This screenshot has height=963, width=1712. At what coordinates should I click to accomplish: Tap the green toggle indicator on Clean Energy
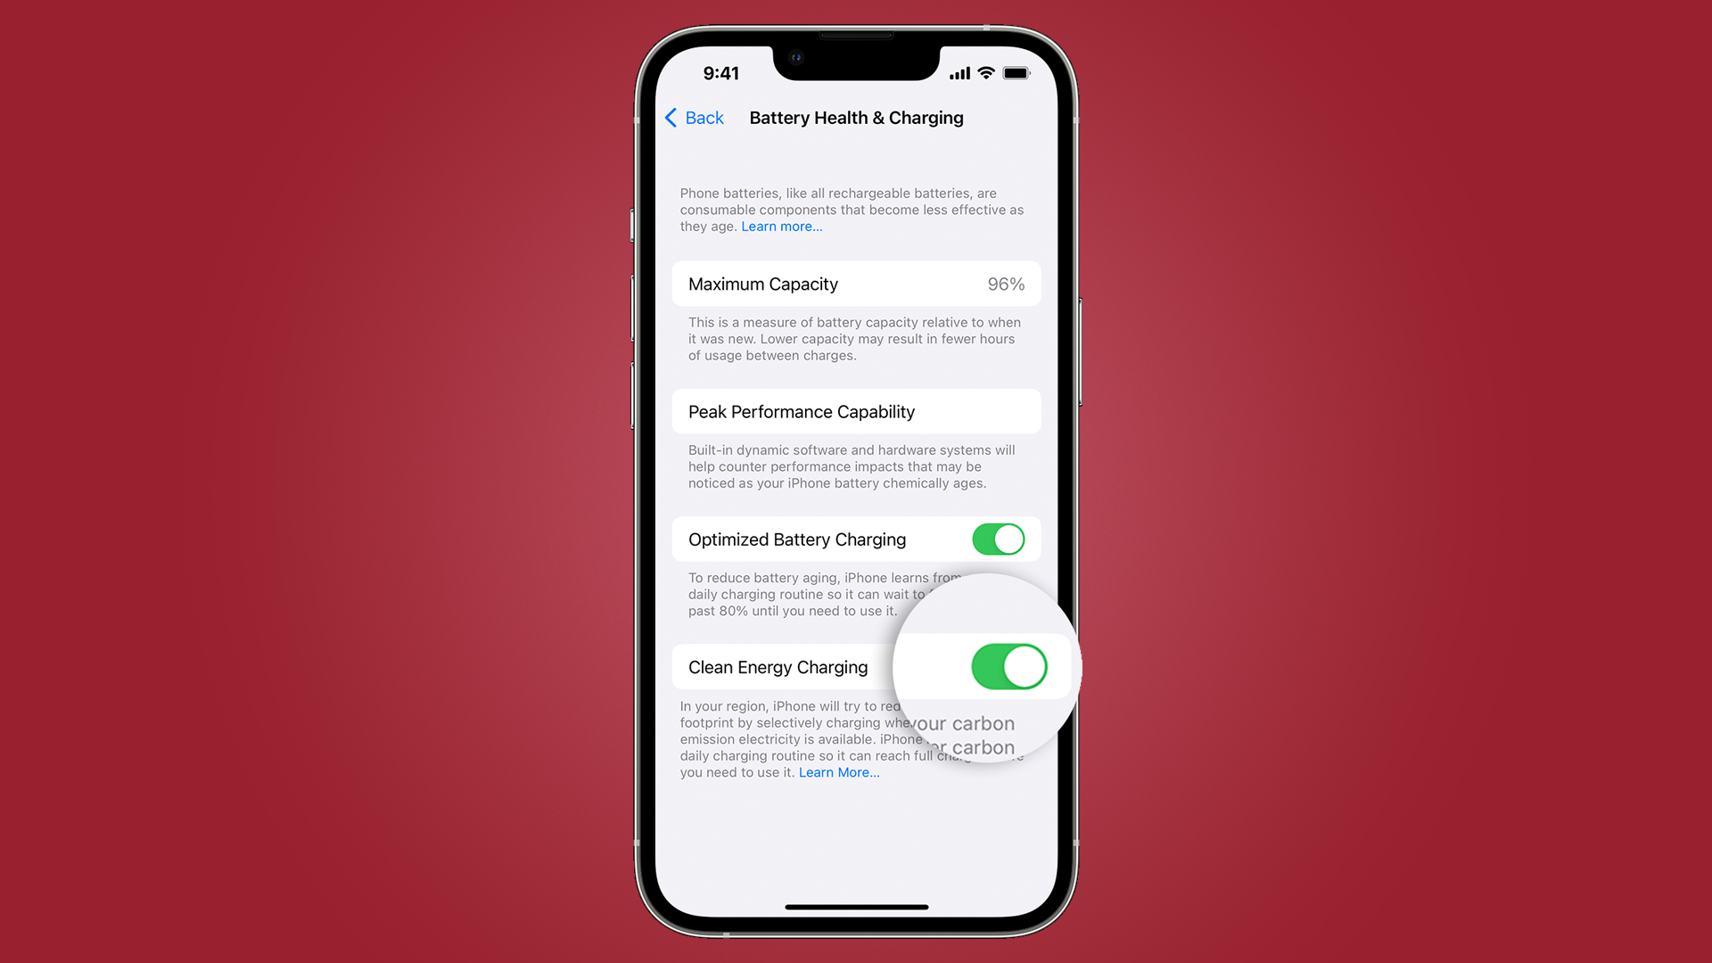click(1005, 667)
